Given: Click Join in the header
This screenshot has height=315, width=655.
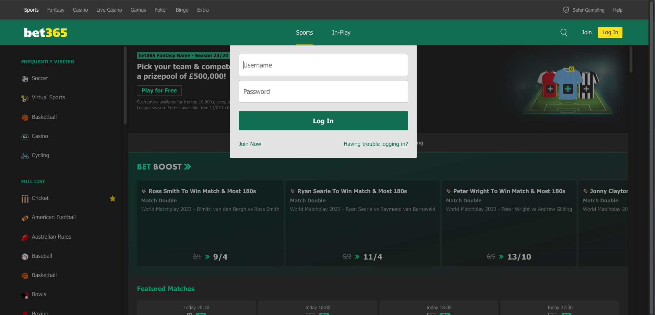Looking at the screenshot, I should [x=587, y=33].
